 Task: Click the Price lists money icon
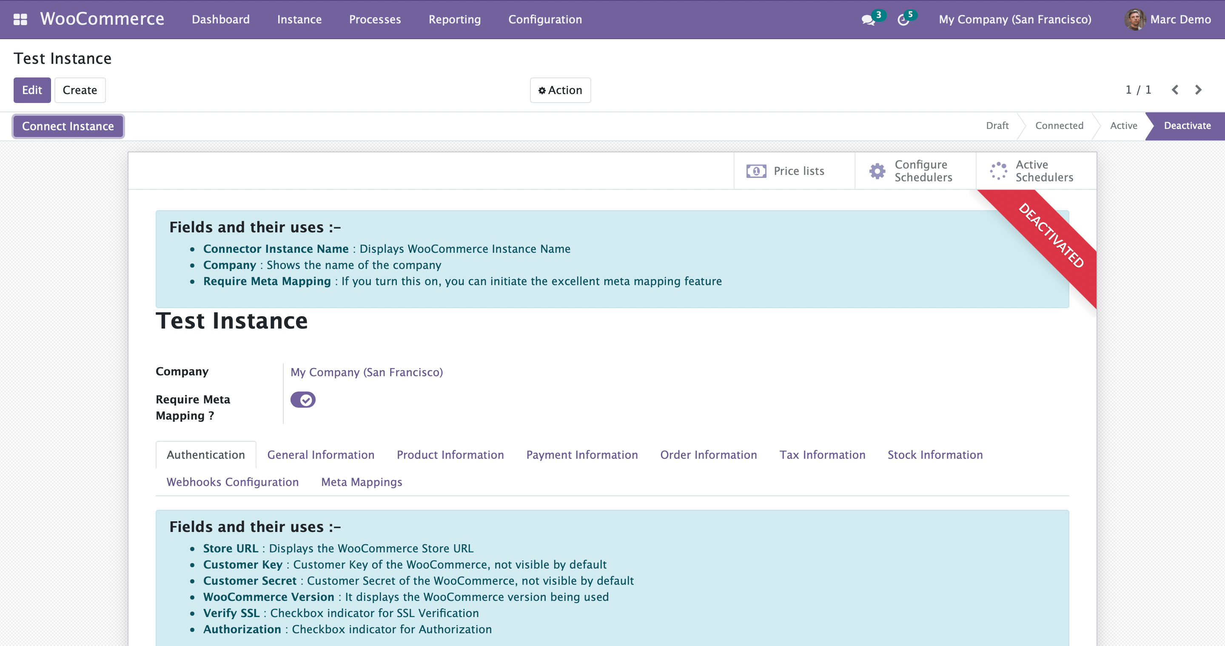point(756,171)
